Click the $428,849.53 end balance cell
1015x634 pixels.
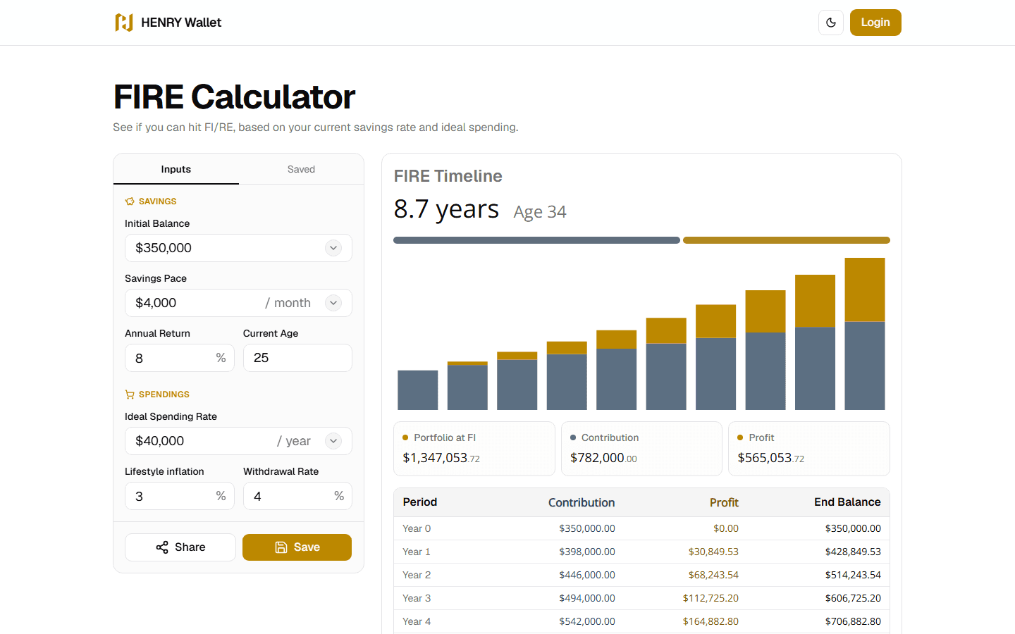[853, 552]
